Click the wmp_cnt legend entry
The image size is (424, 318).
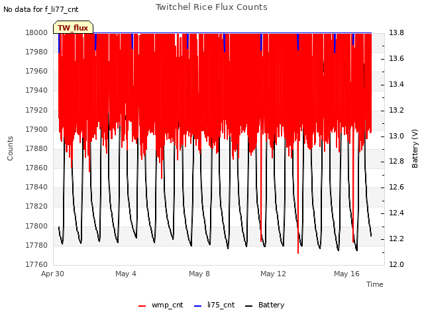[161, 305]
